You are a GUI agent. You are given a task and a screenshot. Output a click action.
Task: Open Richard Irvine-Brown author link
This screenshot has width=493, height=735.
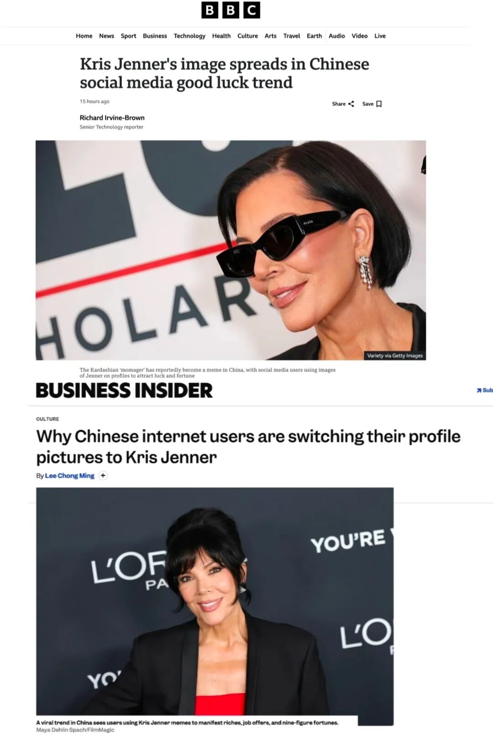click(x=112, y=117)
